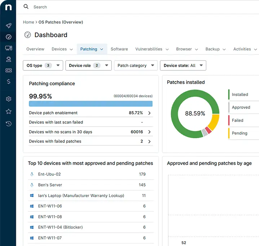
Task: Select the Dashboard gauge sidebar icon
Action: pos(9,37)
